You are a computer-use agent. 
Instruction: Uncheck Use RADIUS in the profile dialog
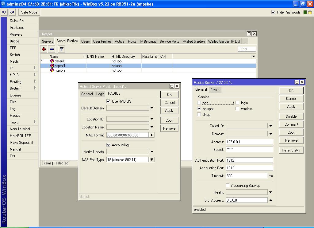click(108, 101)
